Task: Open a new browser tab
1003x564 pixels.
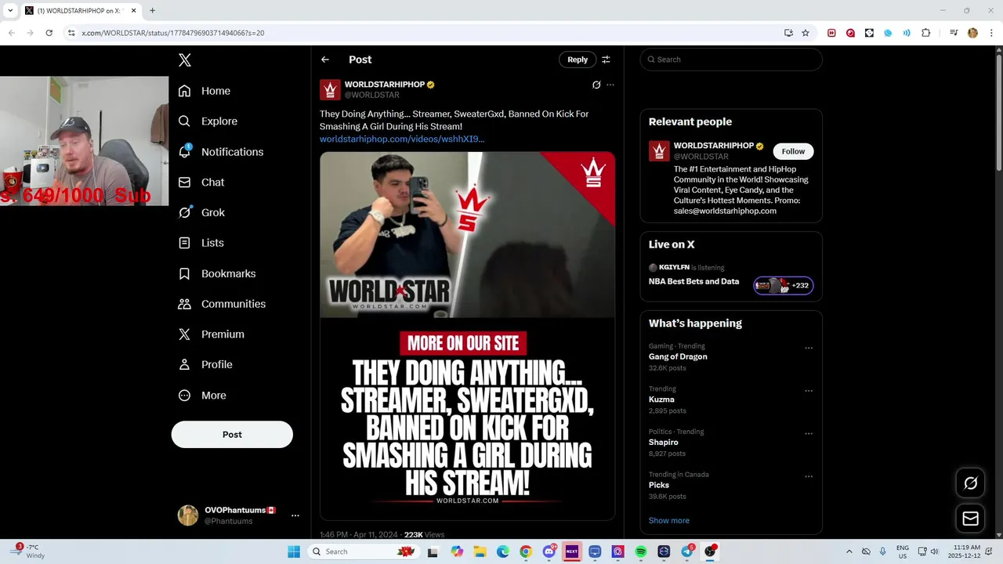Action: point(152,11)
